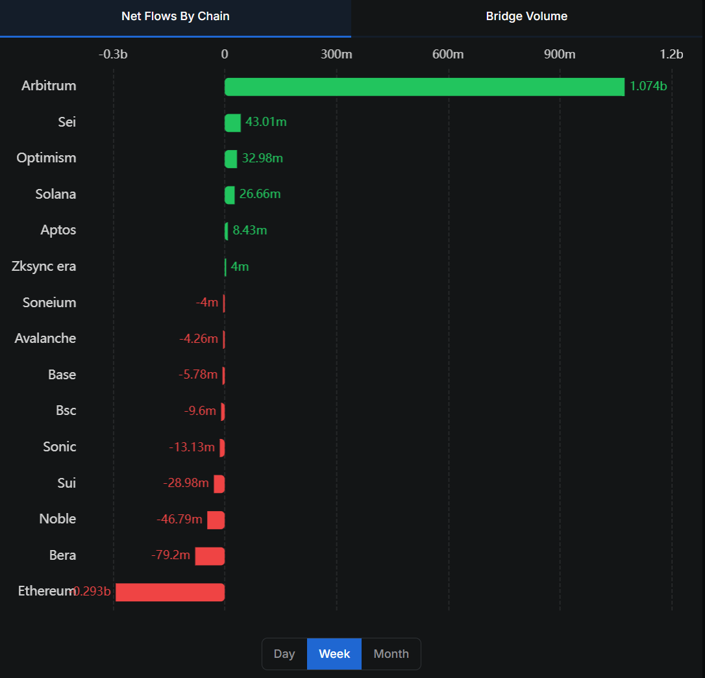Screen dimensions: 705x678
Task: Click the -0.3b axis label
Action: point(113,55)
